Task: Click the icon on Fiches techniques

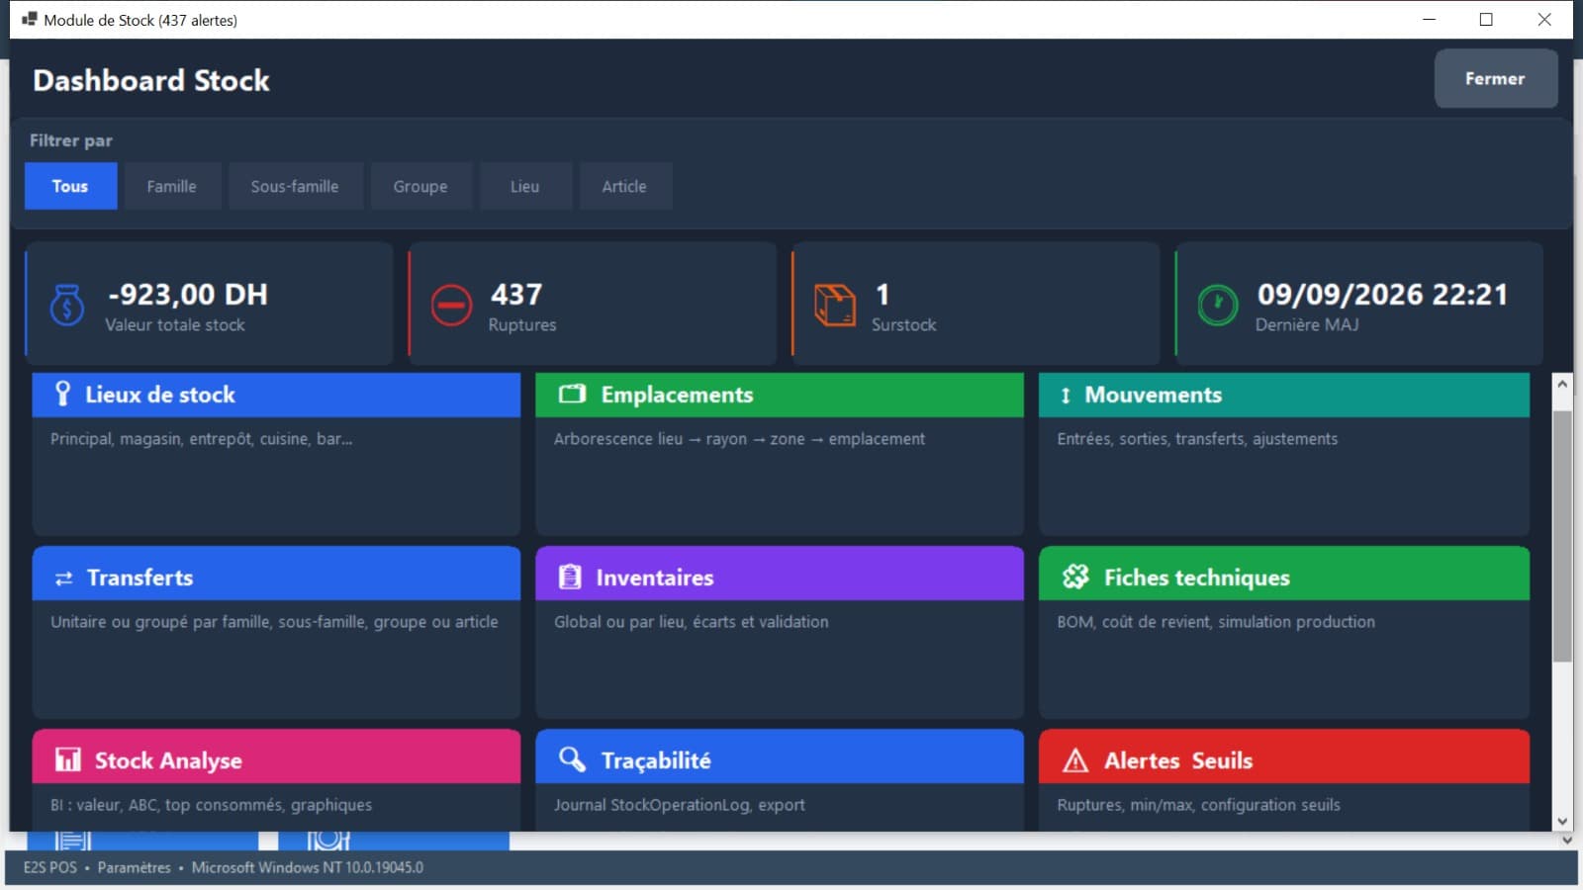Action: [1075, 577]
